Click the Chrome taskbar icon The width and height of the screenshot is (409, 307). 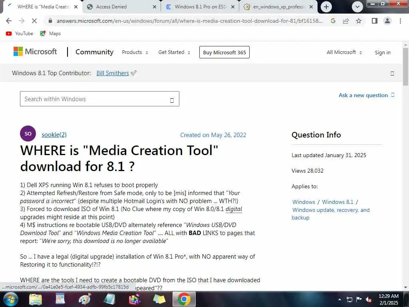(184, 299)
